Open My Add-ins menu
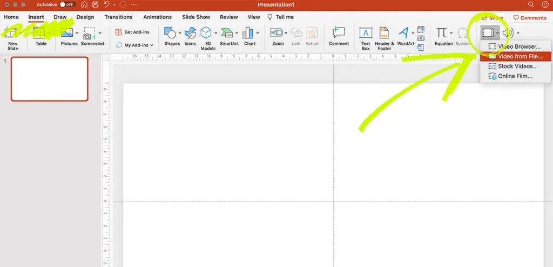The image size is (553, 267). pos(134,45)
